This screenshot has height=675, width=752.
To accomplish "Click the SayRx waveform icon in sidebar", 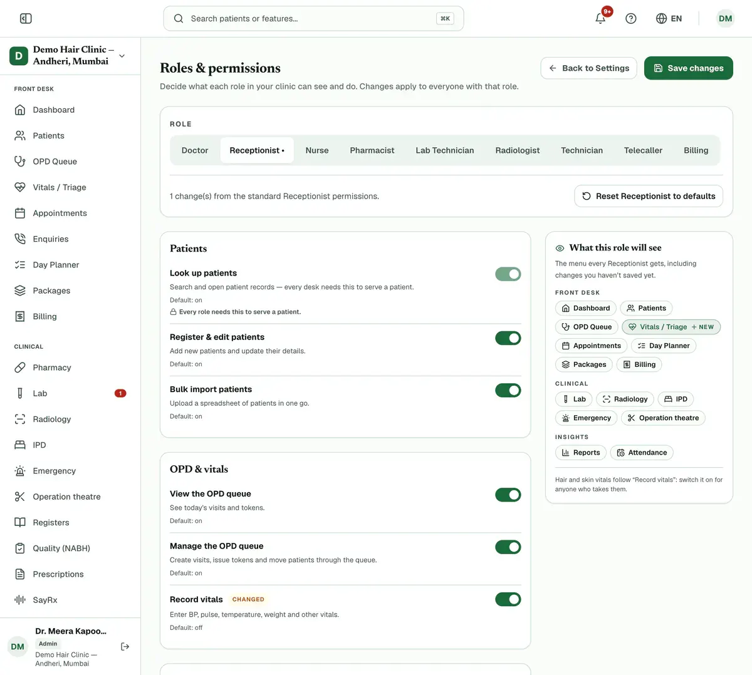I will [20, 600].
